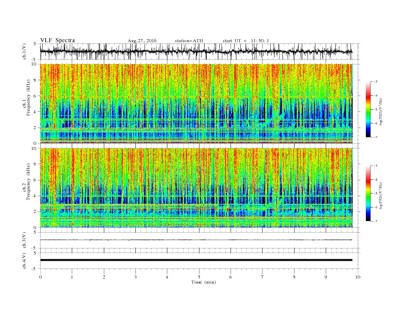This screenshot has height=311, width=403.
Task: Click the time-axis tick label "7"
Action: [x=263, y=277]
